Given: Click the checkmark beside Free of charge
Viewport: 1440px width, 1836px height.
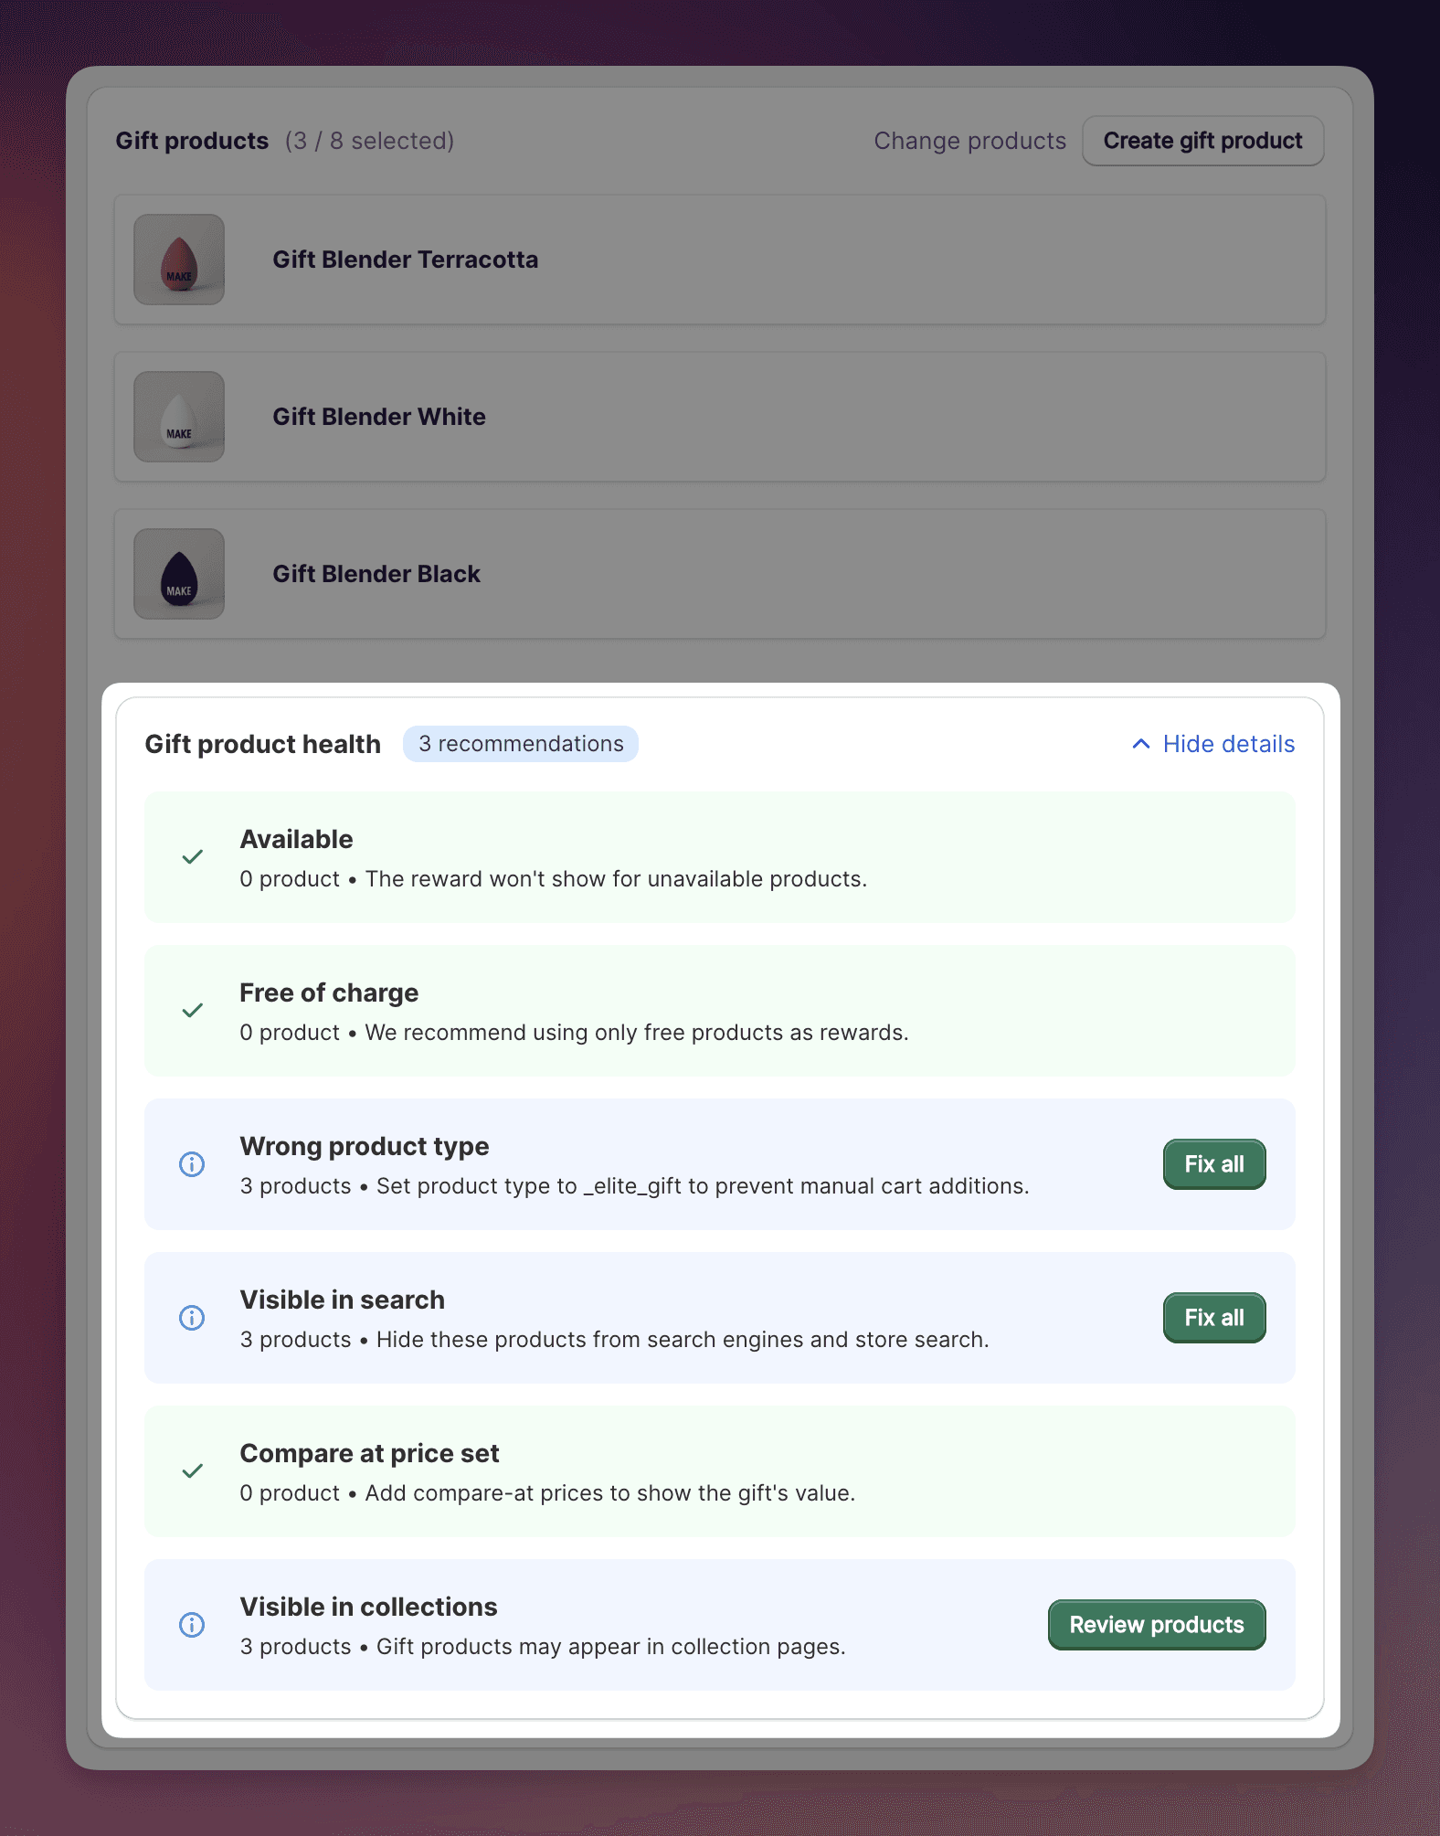Looking at the screenshot, I should (x=193, y=1011).
